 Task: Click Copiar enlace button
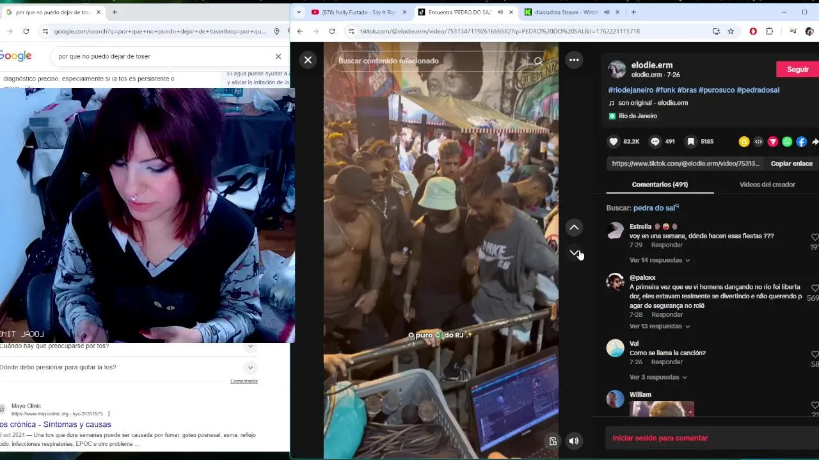click(791, 164)
